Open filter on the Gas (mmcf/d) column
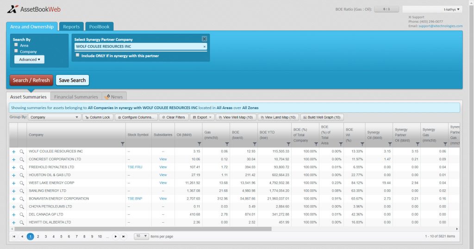This screenshot has width=474, height=249. [x=227, y=144]
